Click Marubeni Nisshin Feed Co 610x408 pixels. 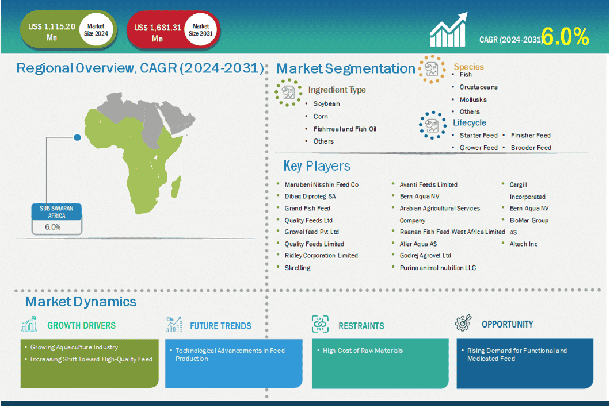point(322,184)
